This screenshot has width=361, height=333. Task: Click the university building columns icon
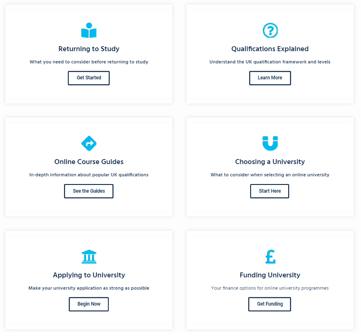(x=89, y=256)
